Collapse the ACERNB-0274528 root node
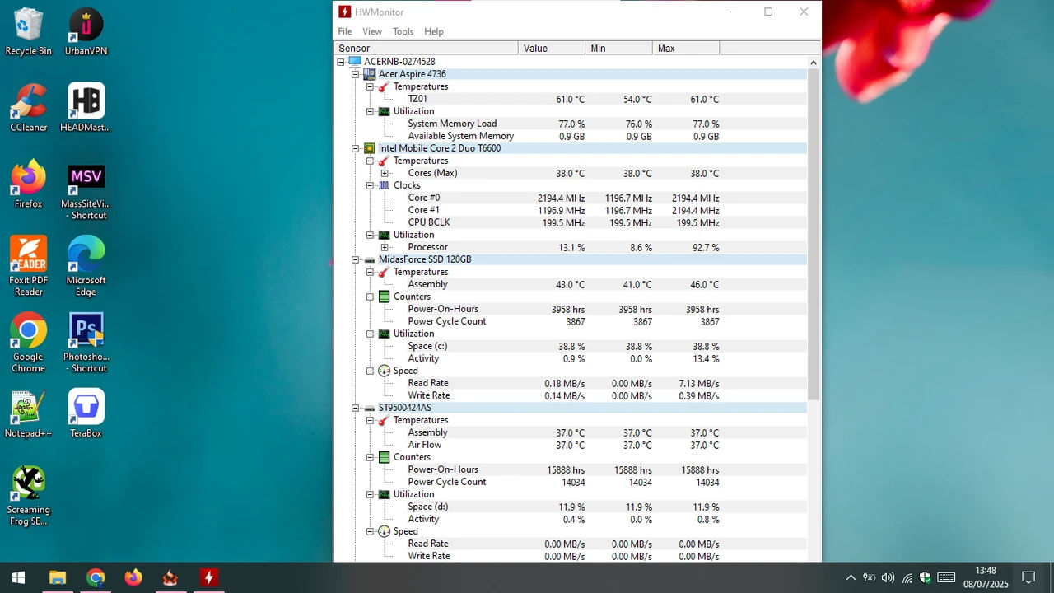Screen dimensions: 1054x593 (341, 62)
